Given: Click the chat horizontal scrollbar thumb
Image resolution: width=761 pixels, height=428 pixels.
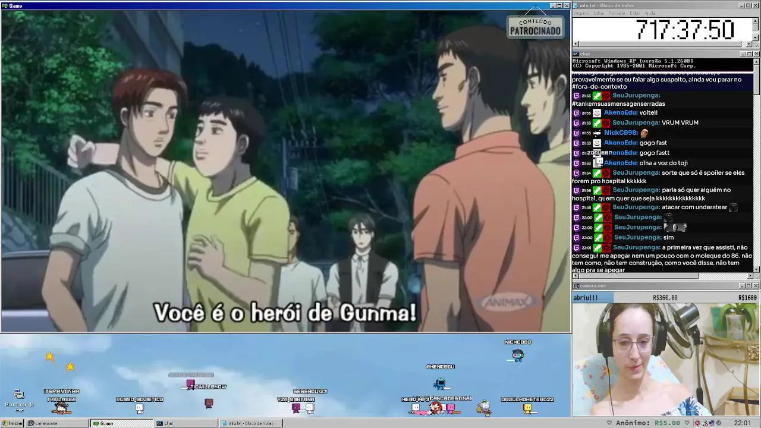Looking at the screenshot, I should click(x=638, y=276).
